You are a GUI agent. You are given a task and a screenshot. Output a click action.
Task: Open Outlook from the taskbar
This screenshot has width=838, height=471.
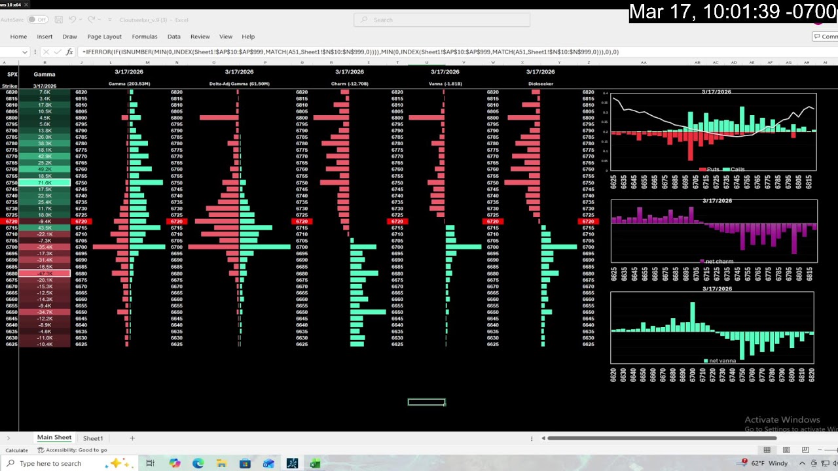coord(268,463)
